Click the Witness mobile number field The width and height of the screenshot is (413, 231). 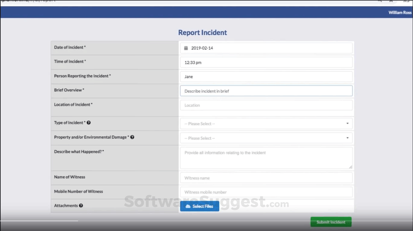point(266,192)
